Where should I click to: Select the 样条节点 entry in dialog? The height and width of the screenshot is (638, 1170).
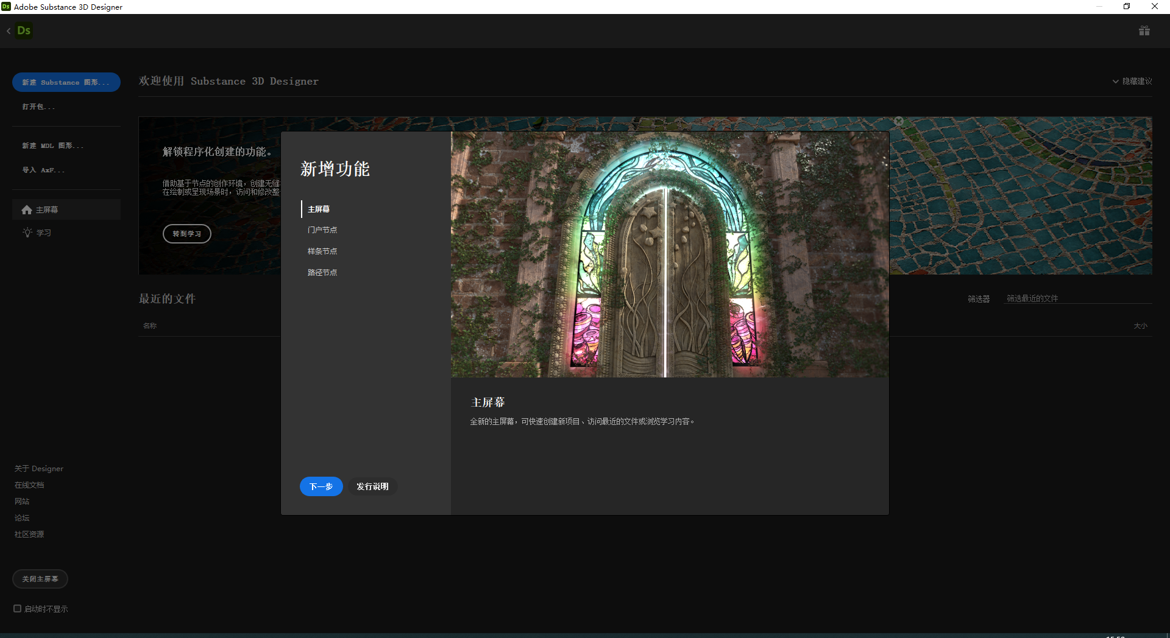point(322,251)
